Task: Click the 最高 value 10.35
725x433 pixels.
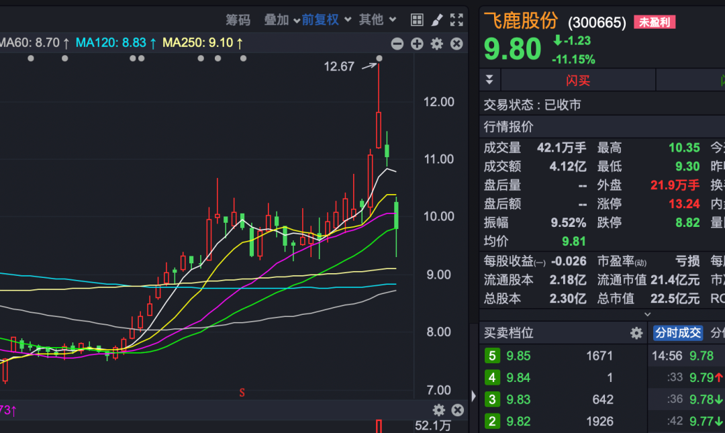Action: pyautogui.click(x=684, y=148)
